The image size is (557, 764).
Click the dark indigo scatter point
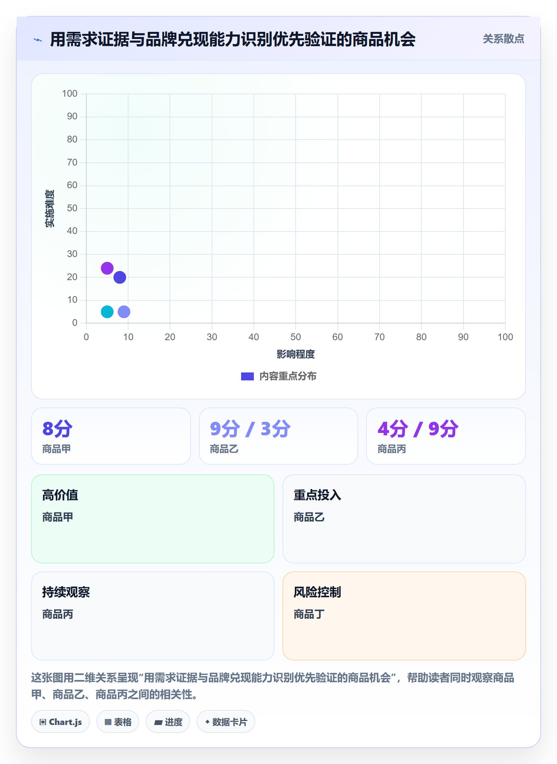120,277
